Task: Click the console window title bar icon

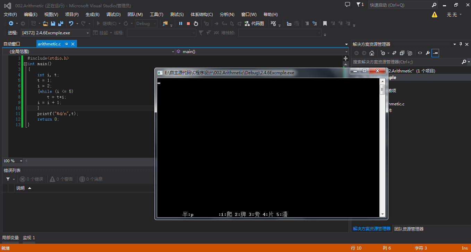Action: [x=160, y=73]
